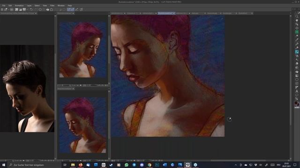Click the upper small painting preview
300x168 pixels.
[x=83, y=50]
